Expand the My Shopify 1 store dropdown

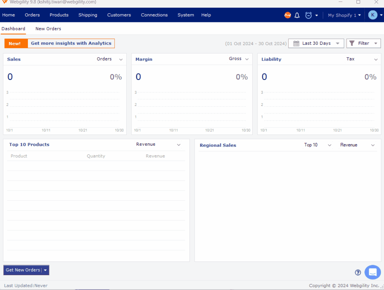tap(344, 15)
